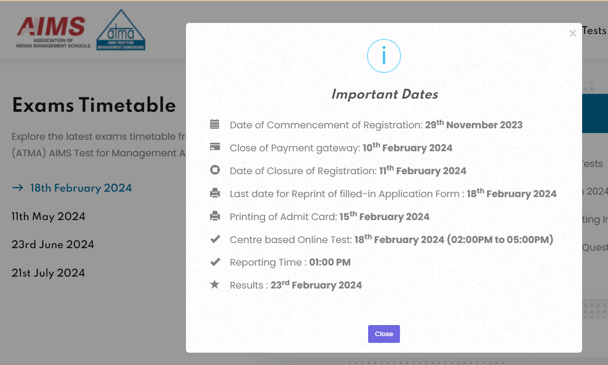Click the star icon beside Results
This screenshot has height=365, width=608.
pos(215,284)
